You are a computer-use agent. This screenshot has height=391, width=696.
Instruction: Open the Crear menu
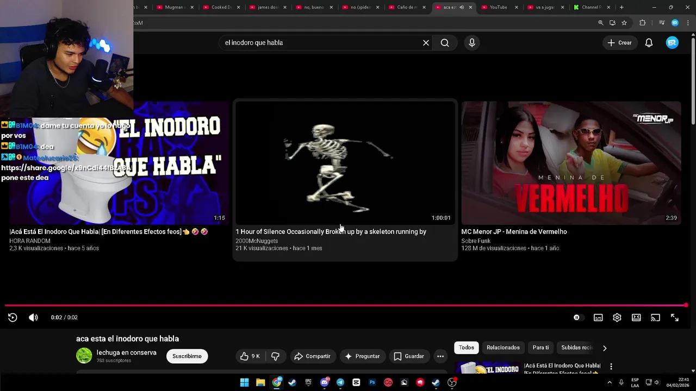point(619,43)
